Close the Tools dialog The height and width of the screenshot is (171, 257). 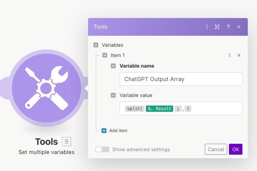click(239, 27)
